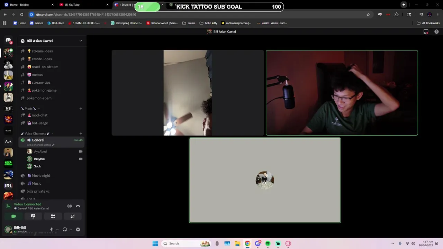Open noise suppression waveform settings
This screenshot has height=249, width=443.
70,206
